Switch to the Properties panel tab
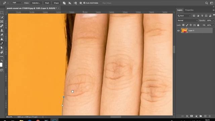215x121 pixels. pyautogui.click(x=189, y=10)
